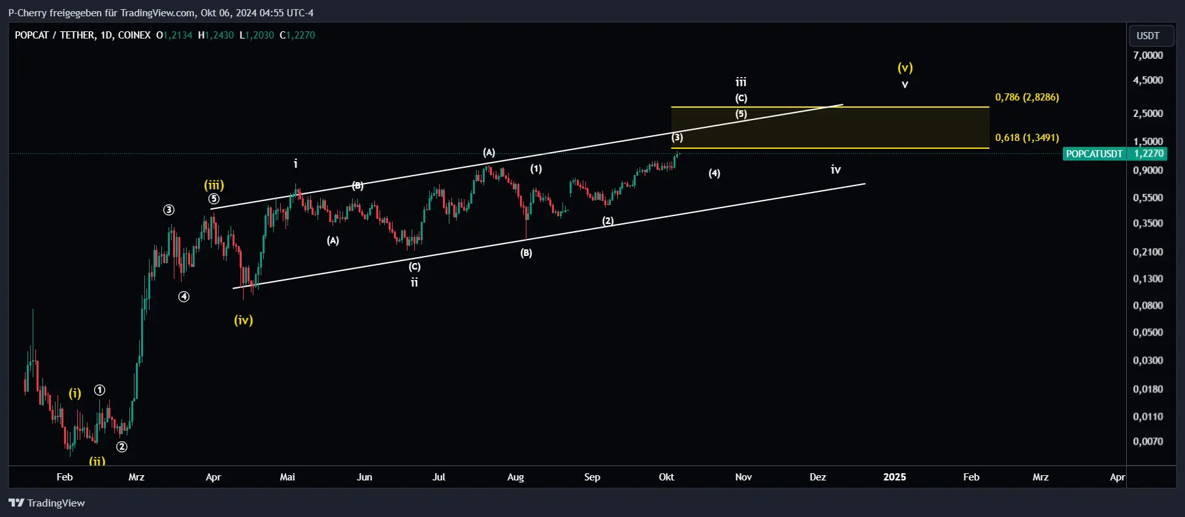Select the lower white channel trendline

tap(549, 236)
